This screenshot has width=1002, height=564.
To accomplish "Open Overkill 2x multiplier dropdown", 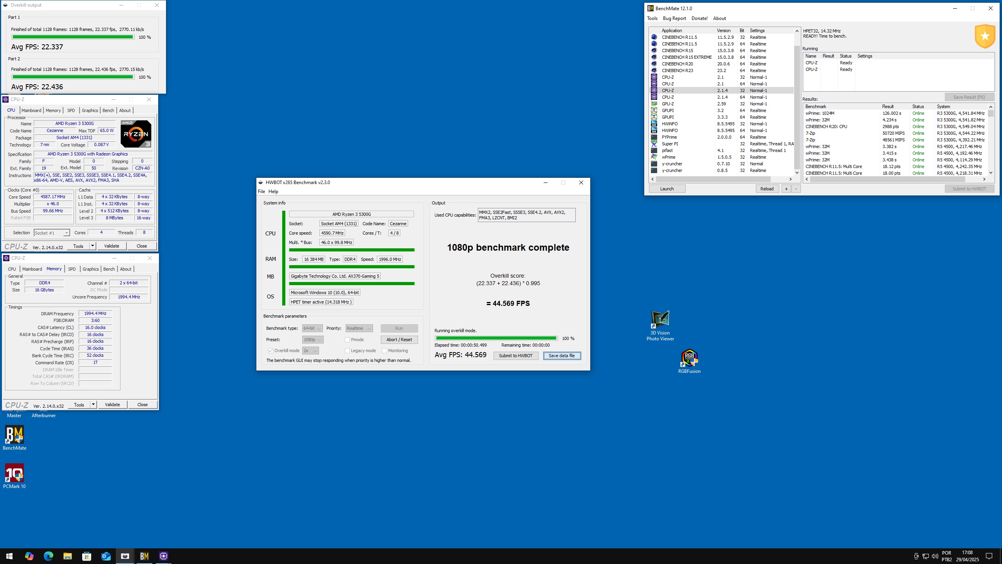I will 310,351.
